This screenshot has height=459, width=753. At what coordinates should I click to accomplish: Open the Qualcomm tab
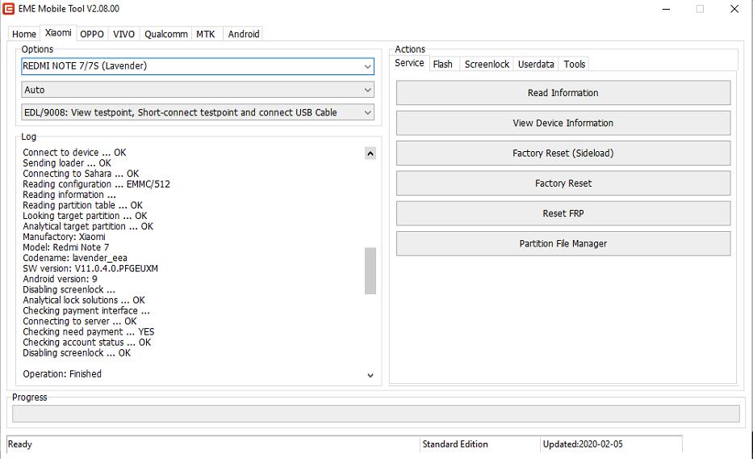[166, 34]
